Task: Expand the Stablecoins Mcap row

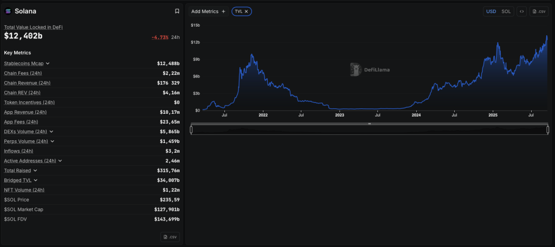Action: coord(48,63)
